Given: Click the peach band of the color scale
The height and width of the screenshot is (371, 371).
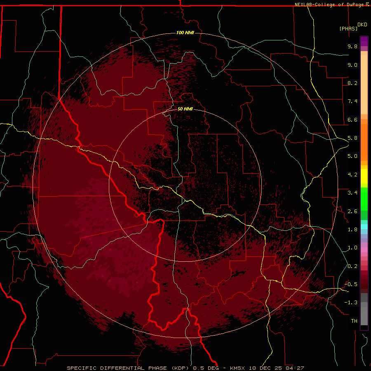Looking at the screenshot, I should point(364,85).
